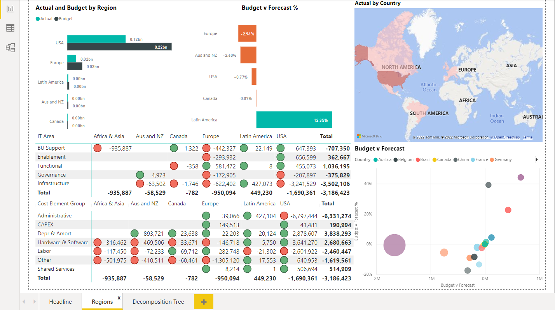555x310 pixels.
Task: Click Latin America teal forecast bar
Action: [294, 120]
